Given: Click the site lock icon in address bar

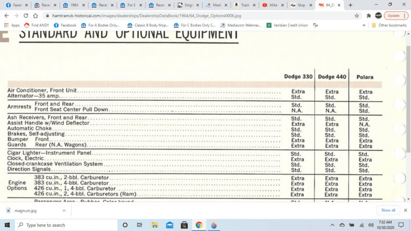Looking at the screenshot, I should click(x=47, y=16).
